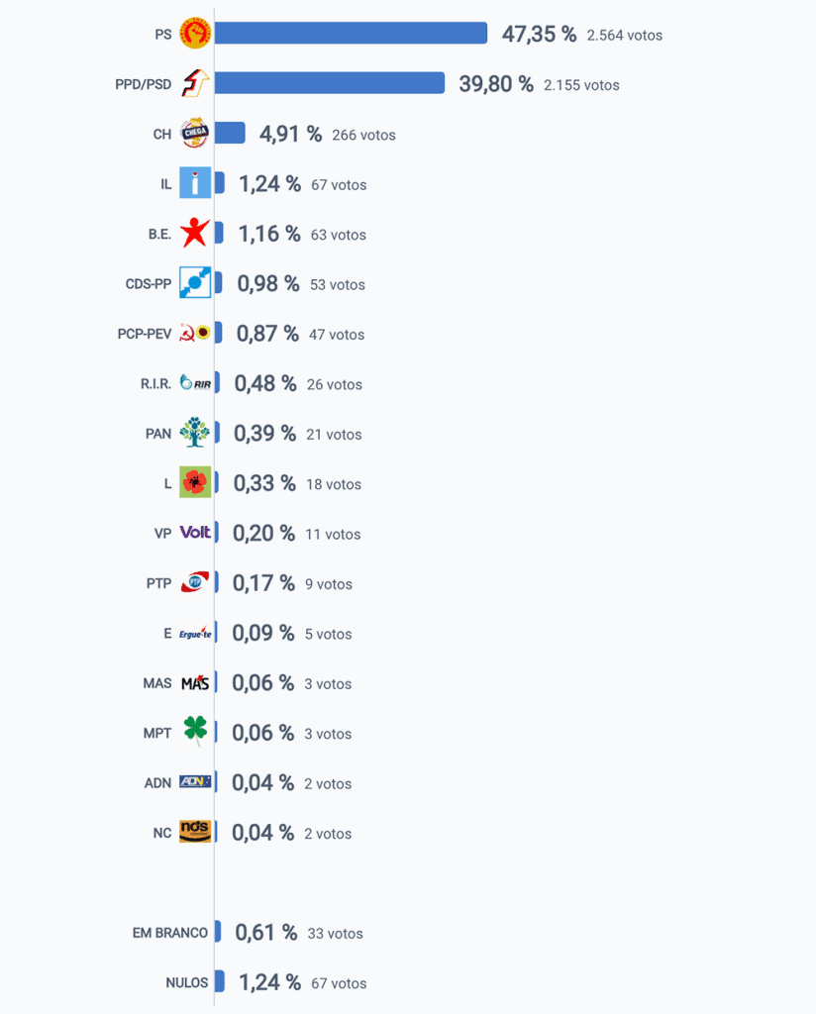Click the Iniciativa Liberal blue logo
This screenshot has width=816, height=1014.
(x=195, y=183)
